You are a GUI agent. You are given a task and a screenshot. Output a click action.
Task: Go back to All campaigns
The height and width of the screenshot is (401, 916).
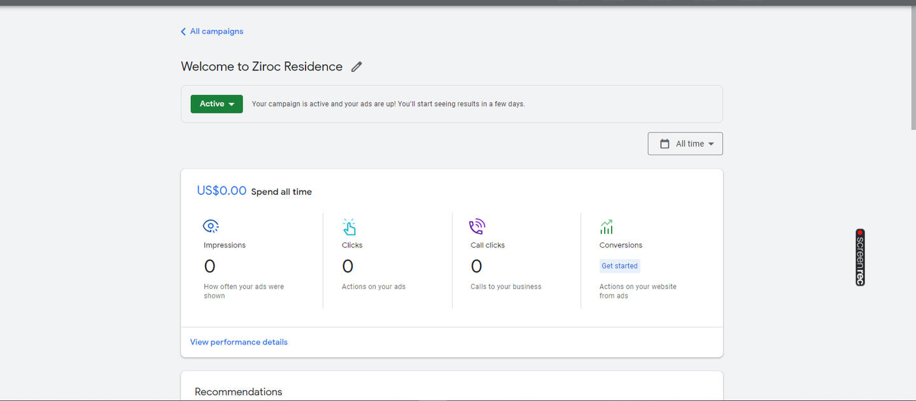coord(216,31)
